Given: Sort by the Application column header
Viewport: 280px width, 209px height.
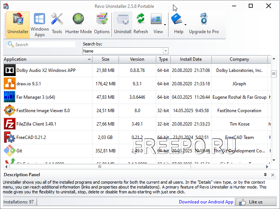Looking at the screenshot, I should pyautogui.click(x=47, y=59).
